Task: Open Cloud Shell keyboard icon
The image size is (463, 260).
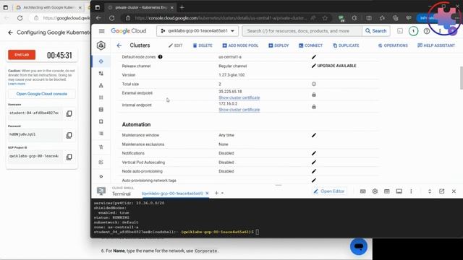Action: (x=362, y=191)
